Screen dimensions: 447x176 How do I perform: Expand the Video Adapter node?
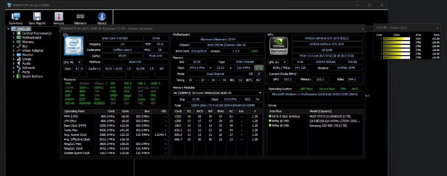click(x=13, y=51)
